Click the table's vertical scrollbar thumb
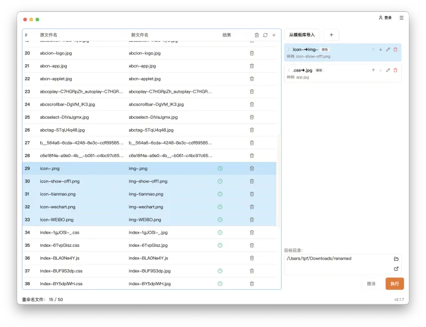 [279, 180]
